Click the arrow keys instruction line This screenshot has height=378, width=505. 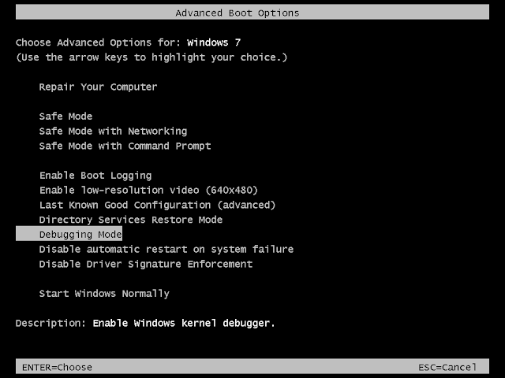point(151,57)
